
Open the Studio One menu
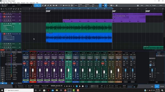[32, 3]
